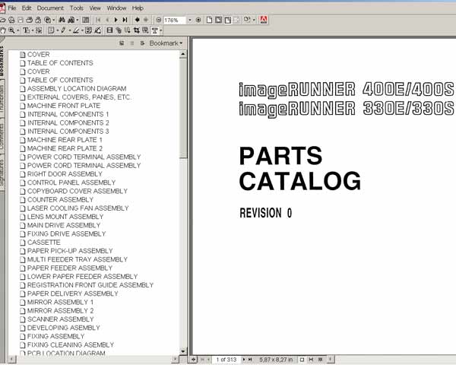Click Continuous Facing layout icon in status bar

pyautogui.click(x=320, y=360)
